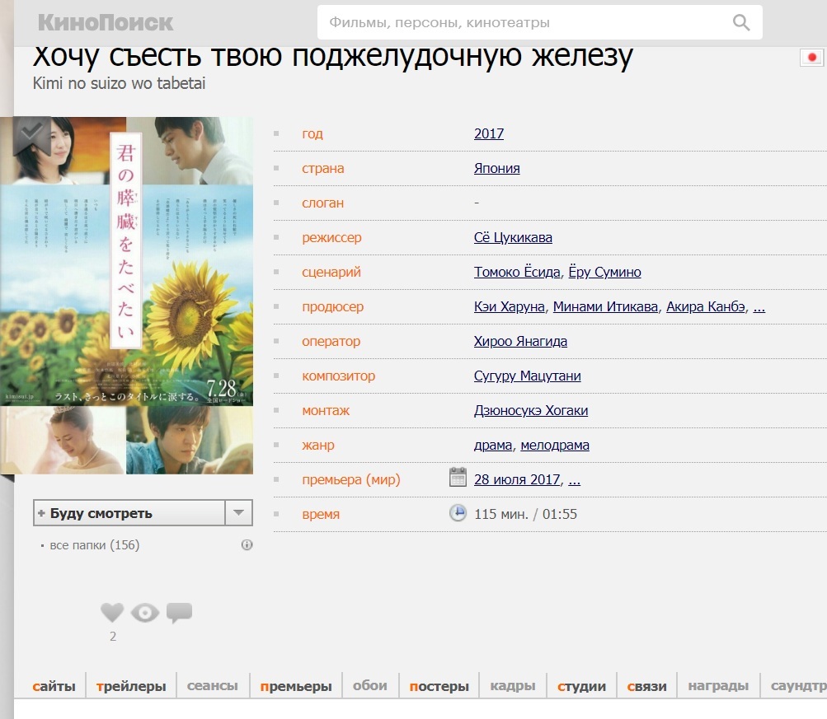This screenshot has height=719, width=827.
Task: Expand more premiere dates ellipsis
Action: 575,481
